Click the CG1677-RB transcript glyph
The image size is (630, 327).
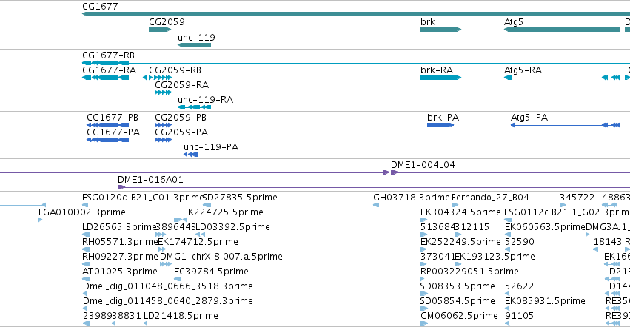pyautogui.click(x=356, y=63)
